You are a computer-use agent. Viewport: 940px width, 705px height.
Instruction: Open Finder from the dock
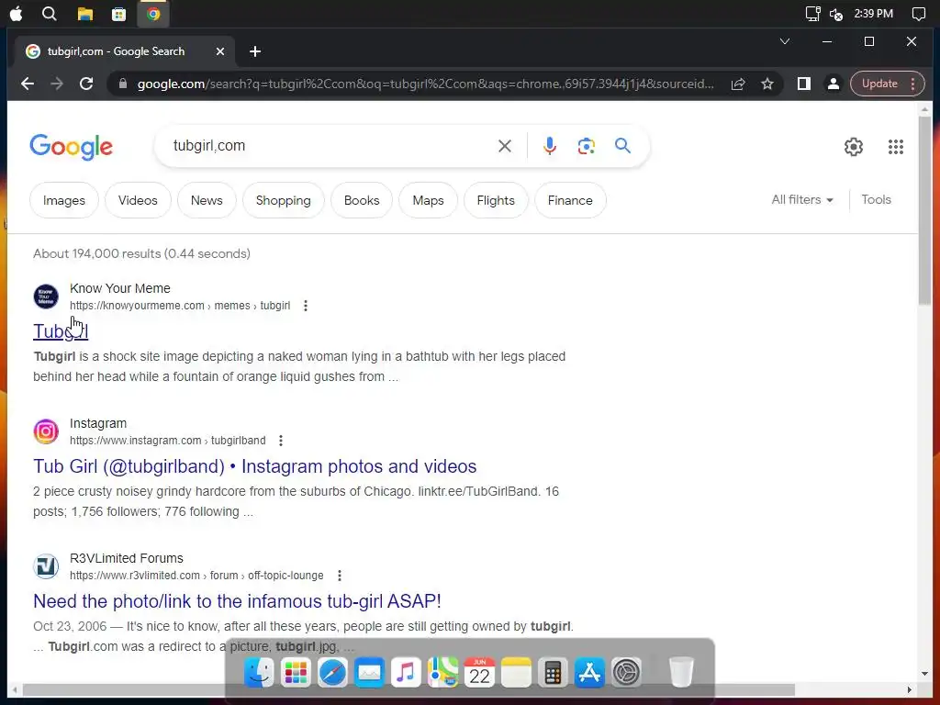point(259,672)
